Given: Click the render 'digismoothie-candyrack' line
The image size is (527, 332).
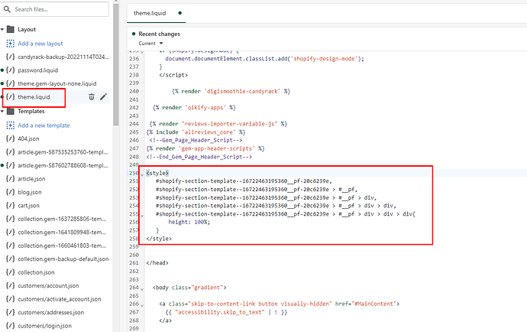Looking at the screenshot, I should coord(231,91).
